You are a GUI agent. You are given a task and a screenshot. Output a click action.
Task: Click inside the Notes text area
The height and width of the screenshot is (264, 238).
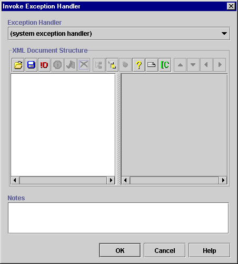118,218
